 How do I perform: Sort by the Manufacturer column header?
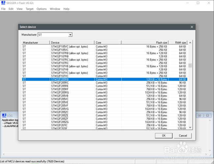click(x=36, y=43)
